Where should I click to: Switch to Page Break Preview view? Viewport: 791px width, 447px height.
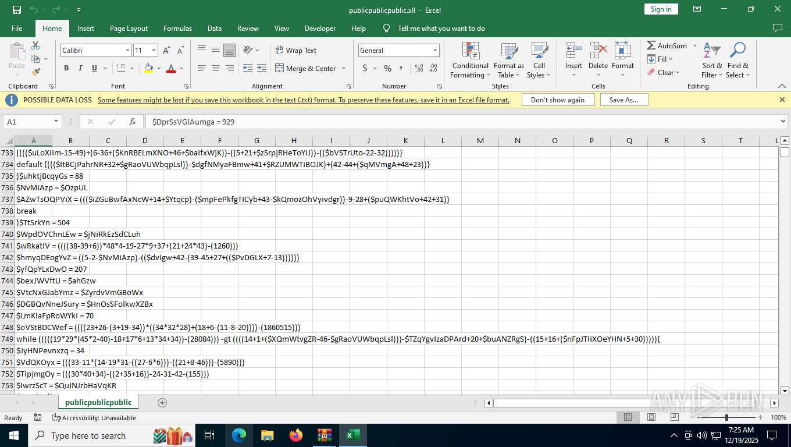point(675,417)
